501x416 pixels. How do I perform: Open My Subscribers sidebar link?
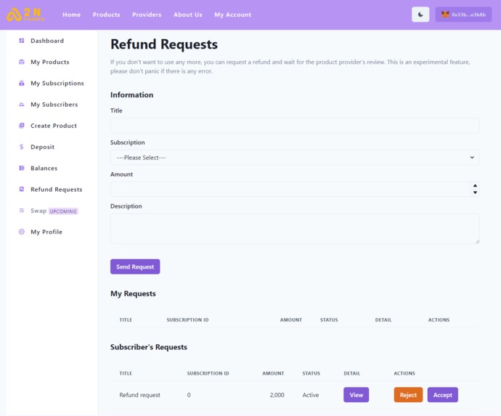click(x=54, y=105)
